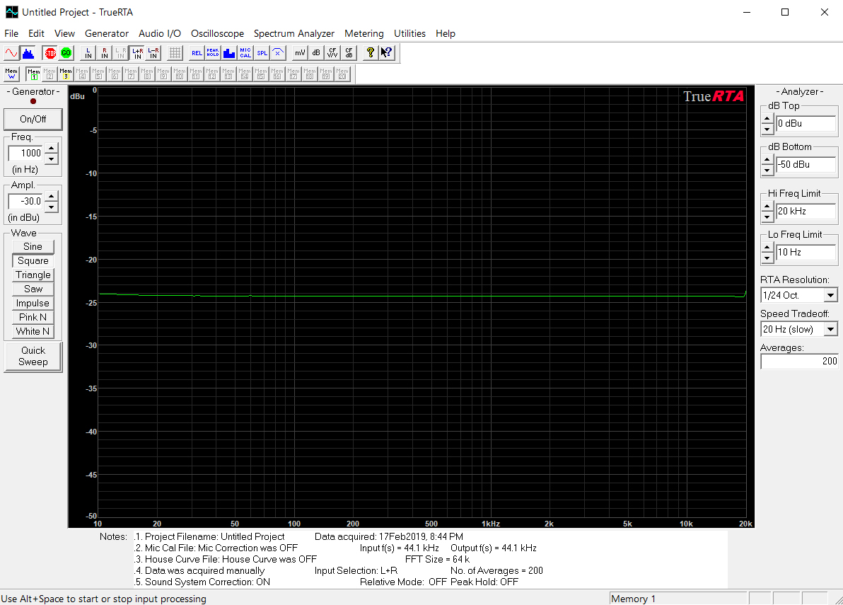Select the Saw waveform
The image size is (843, 605).
33,289
